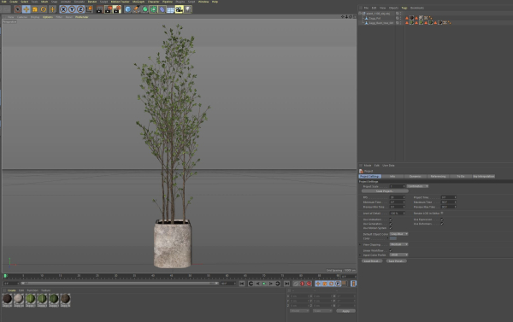Render the current view with clapperboard icon
This screenshot has height=322, width=513.
click(99, 9)
